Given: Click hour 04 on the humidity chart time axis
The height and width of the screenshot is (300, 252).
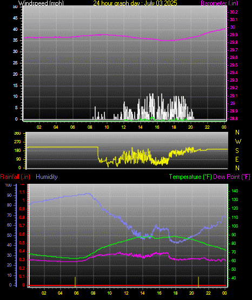Looking at the screenshot, I should tap(60, 293).
